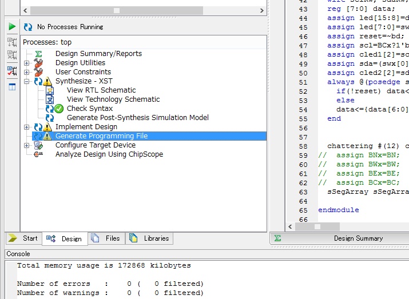
Task: Click the View Technology Schematic icon
Action: (50, 99)
